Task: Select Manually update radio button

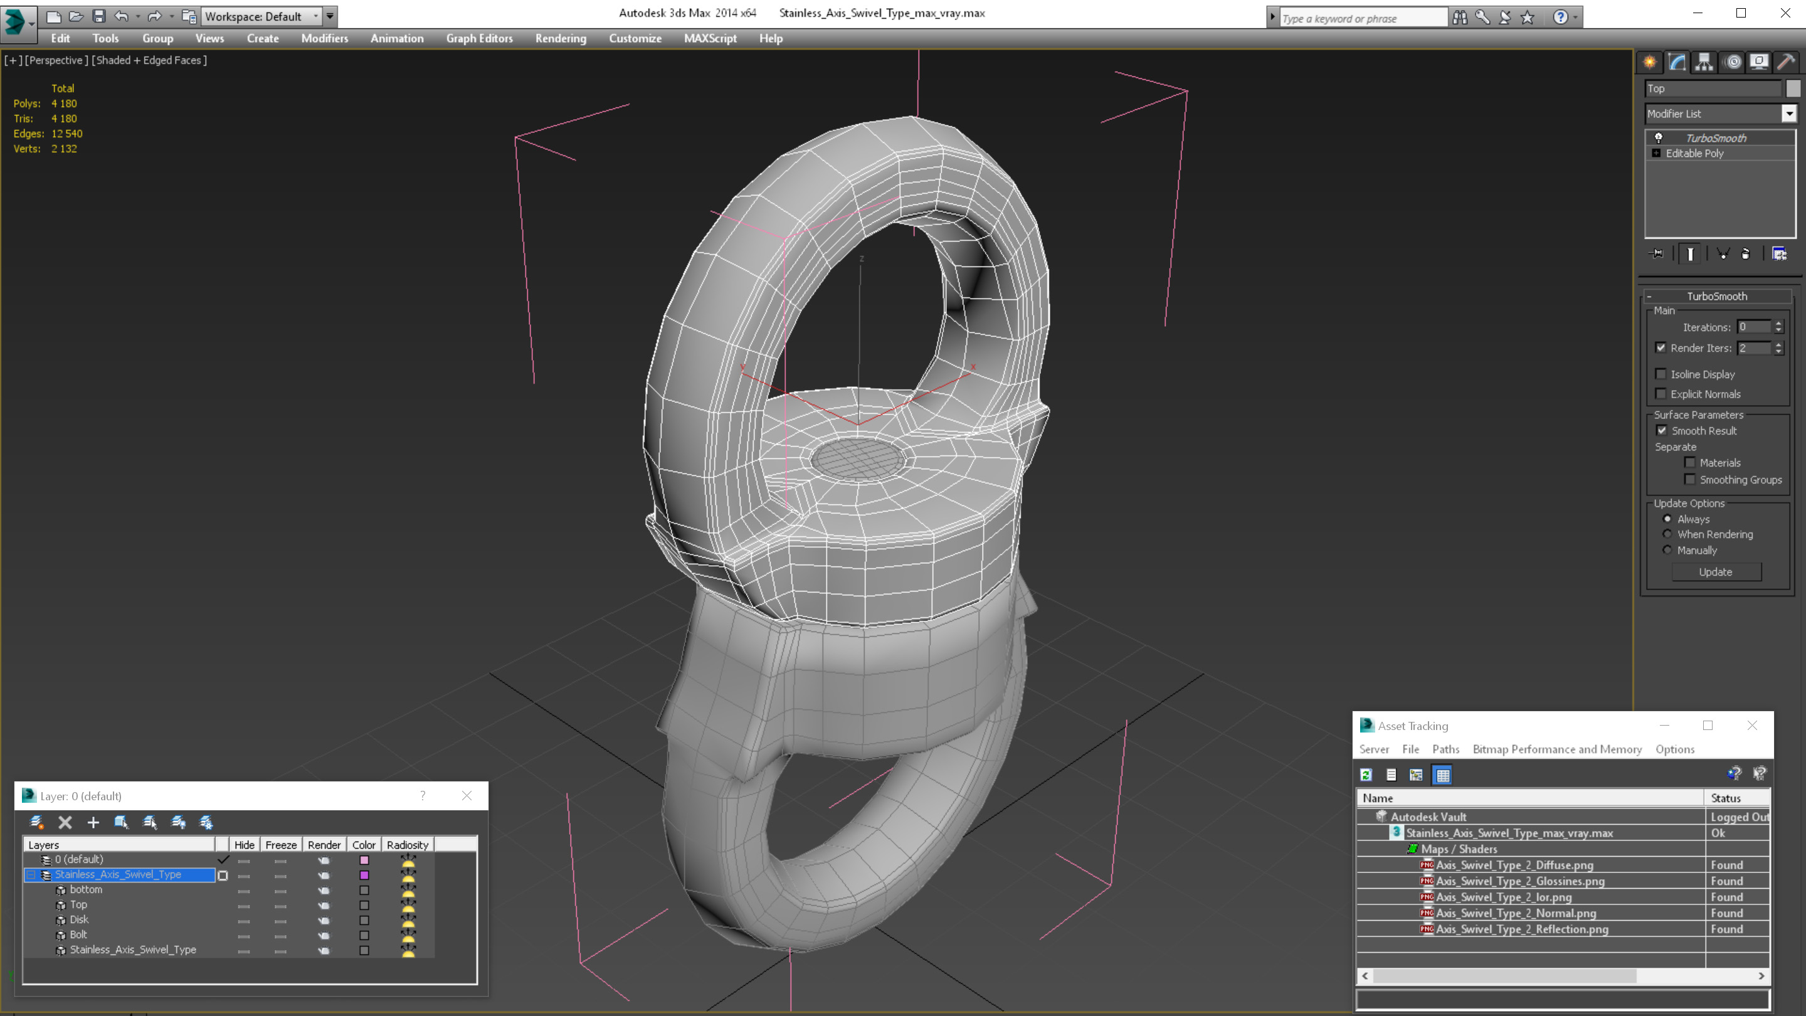Action: [x=1667, y=551]
